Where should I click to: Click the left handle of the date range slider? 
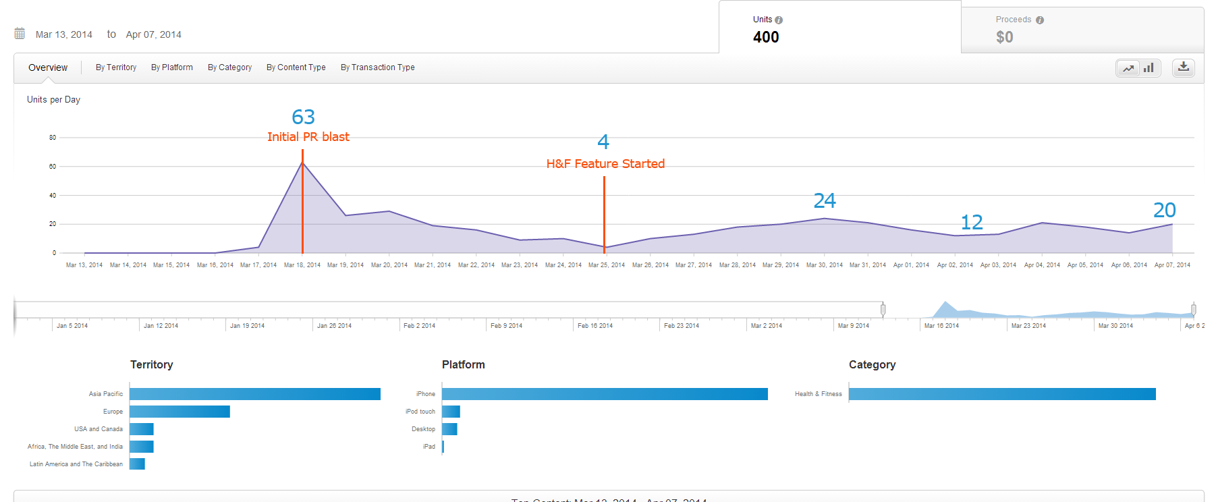883,310
